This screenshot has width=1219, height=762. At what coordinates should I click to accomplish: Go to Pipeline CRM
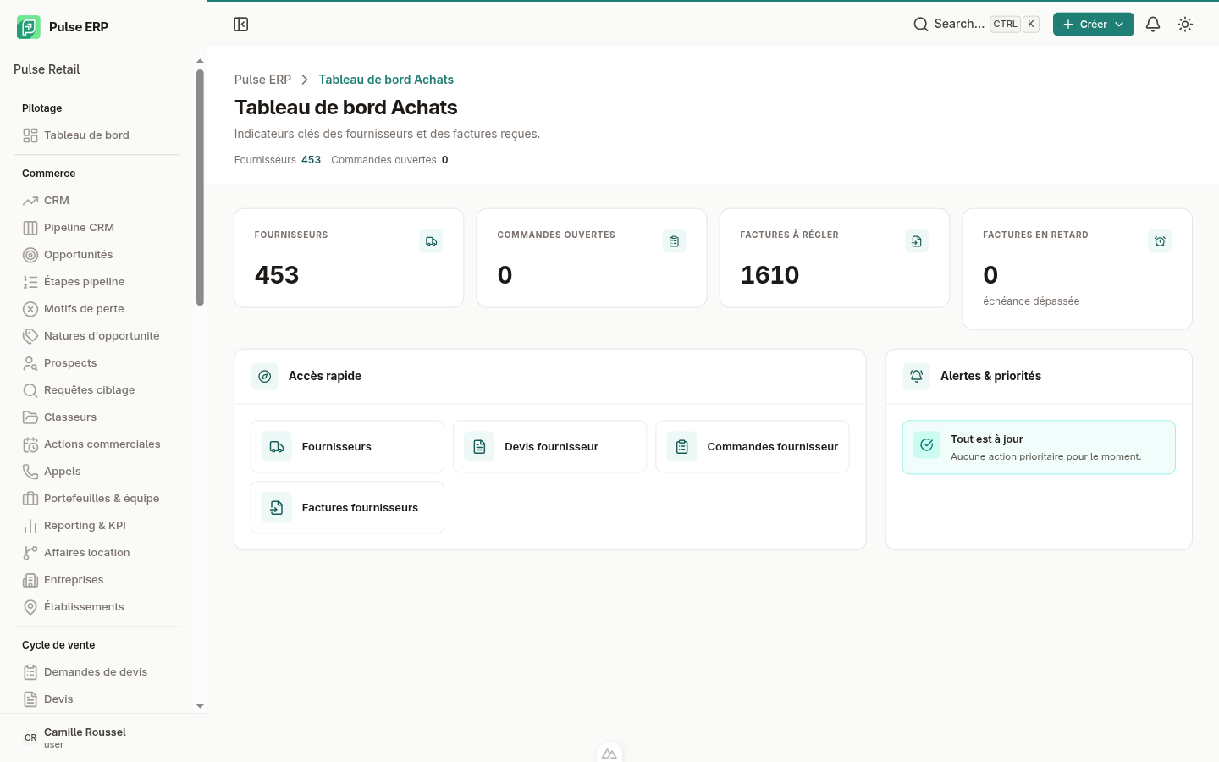pyautogui.click(x=97, y=228)
